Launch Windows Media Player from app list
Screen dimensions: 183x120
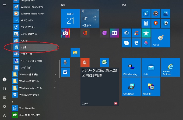click(x=34, y=14)
